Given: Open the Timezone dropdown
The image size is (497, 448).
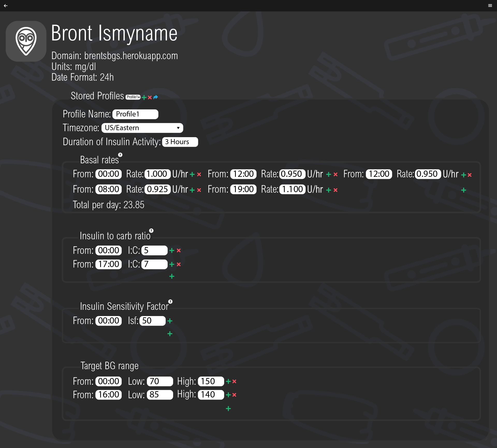Looking at the screenshot, I should 142,128.
